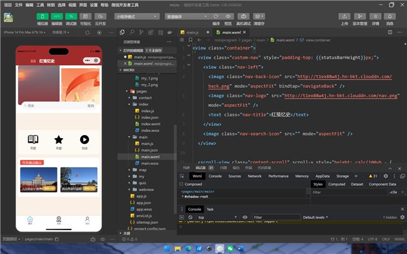
Task: Toggle the 编辑器 editor panel button
Action: coord(57,15)
